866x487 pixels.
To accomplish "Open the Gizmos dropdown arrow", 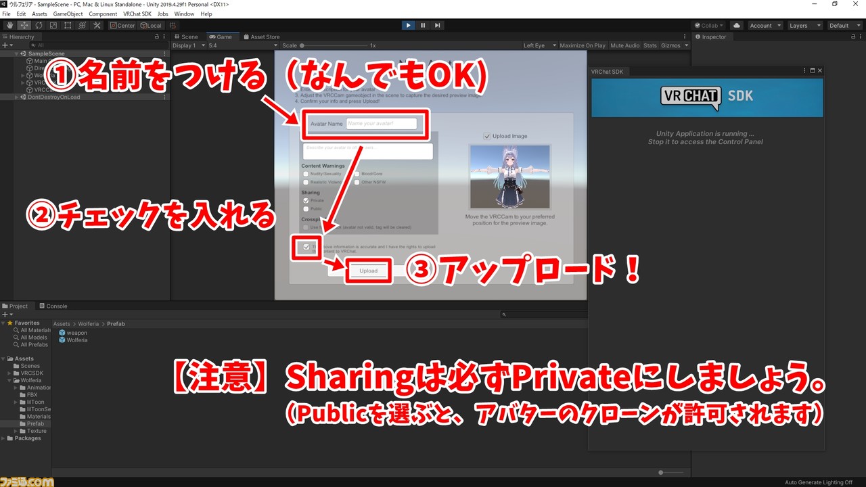I will pos(686,45).
